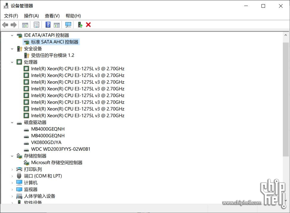Toggle the show/hide action pane toolbar icon
Image resolution: width=290 pixels, height=213 pixels.
[57, 25]
